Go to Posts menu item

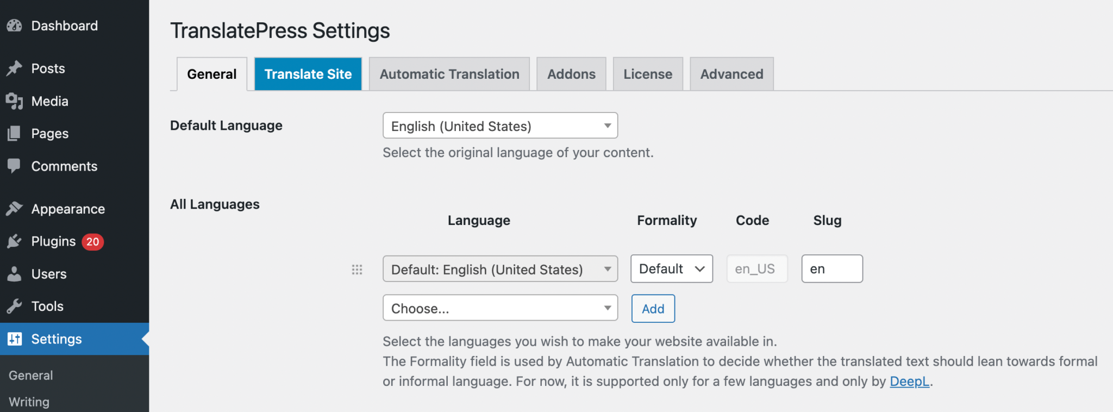point(48,68)
